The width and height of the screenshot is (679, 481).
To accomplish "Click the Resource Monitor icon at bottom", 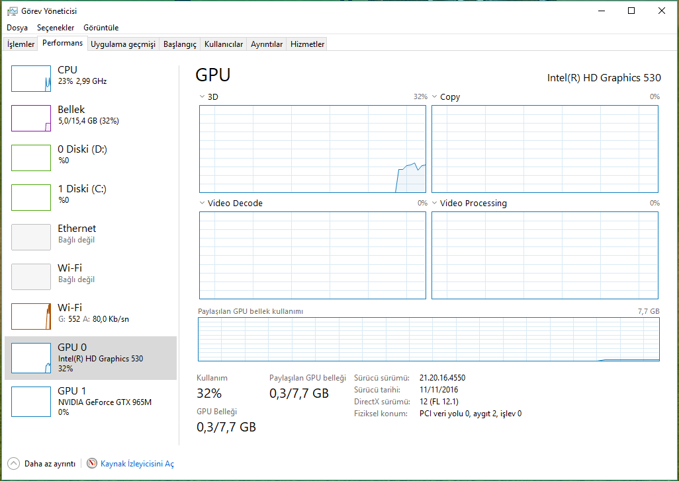I will pos(92,464).
